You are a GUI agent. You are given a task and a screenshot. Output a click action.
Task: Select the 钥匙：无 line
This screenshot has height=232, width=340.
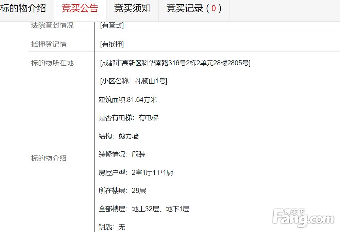(x=112, y=227)
